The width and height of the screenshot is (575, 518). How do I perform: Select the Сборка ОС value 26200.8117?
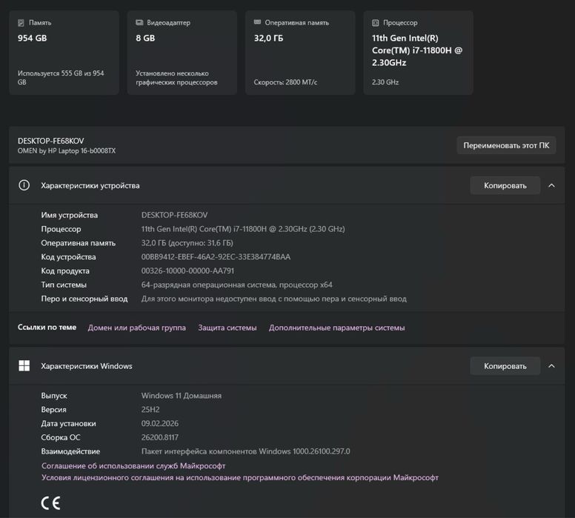tap(160, 437)
